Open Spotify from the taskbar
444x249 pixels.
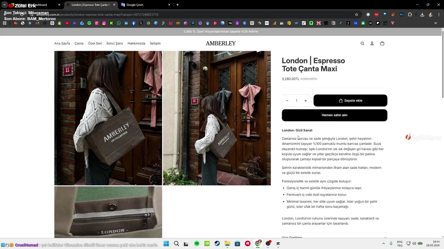[197, 243]
